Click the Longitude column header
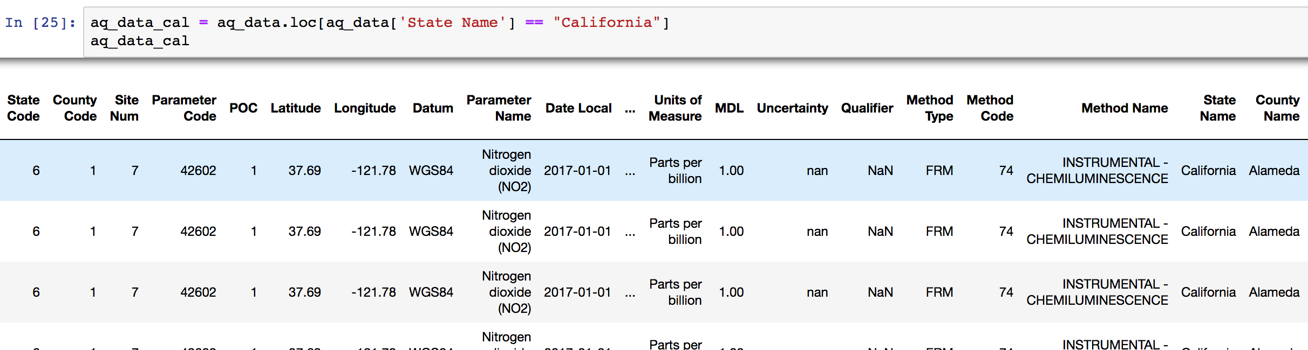 (365, 108)
